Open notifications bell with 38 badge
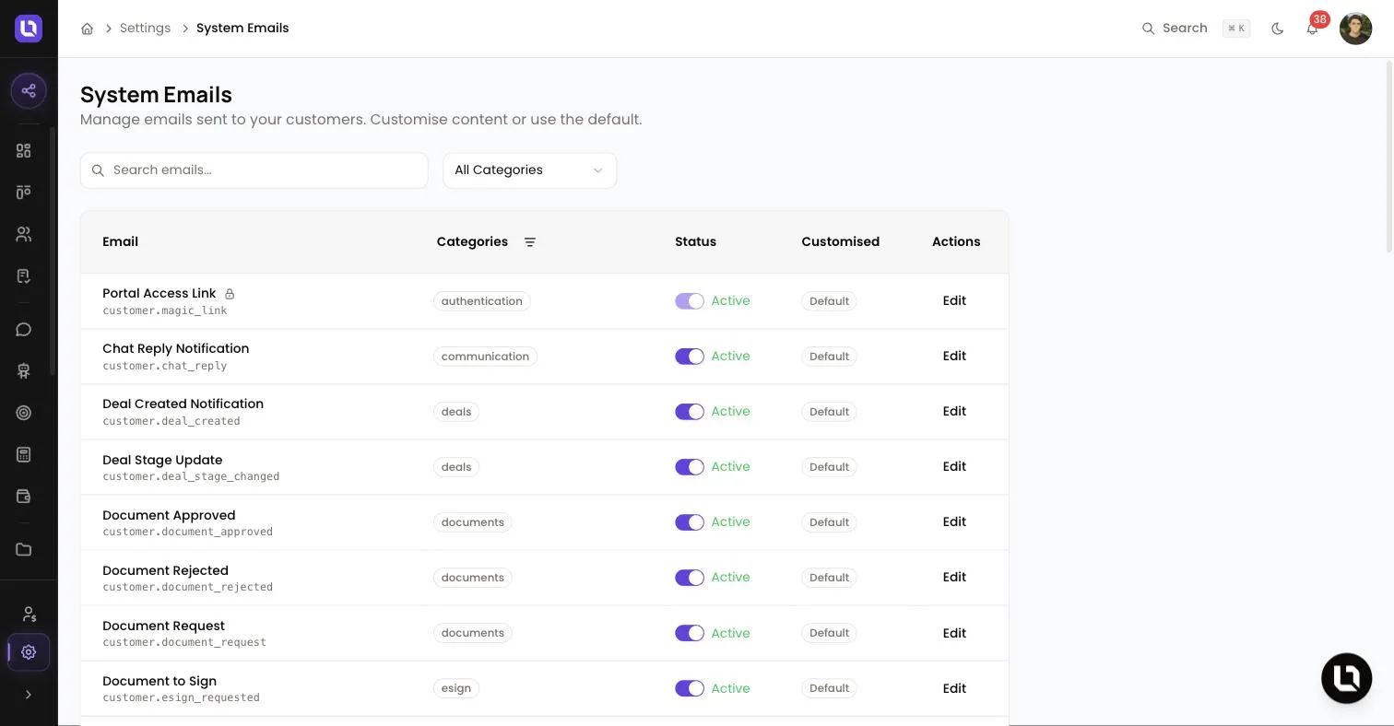The image size is (1394, 726). tap(1312, 29)
